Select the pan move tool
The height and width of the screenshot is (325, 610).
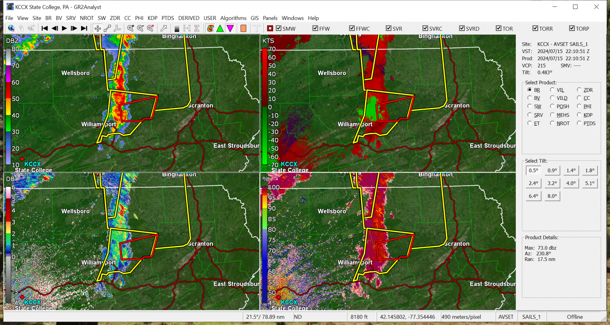click(98, 28)
